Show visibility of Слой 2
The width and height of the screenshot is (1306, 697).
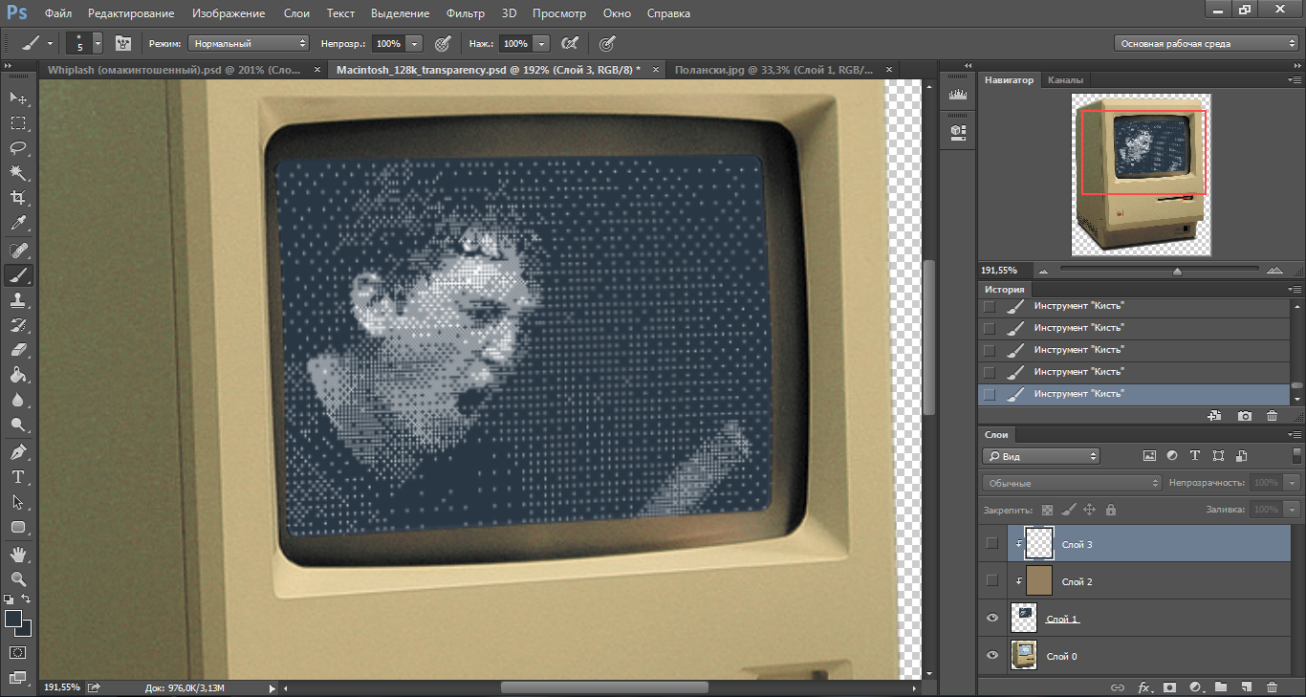[x=991, y=580]
